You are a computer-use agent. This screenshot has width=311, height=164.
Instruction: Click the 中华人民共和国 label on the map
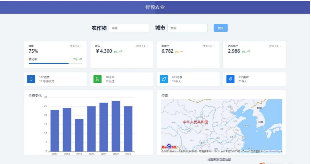coord(195,122)
